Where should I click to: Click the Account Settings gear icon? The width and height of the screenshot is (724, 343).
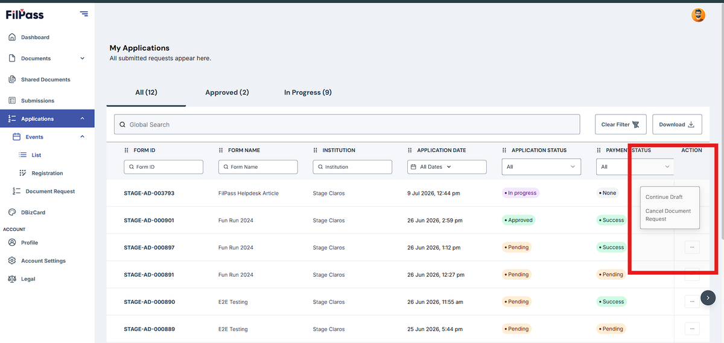point(12,260)
